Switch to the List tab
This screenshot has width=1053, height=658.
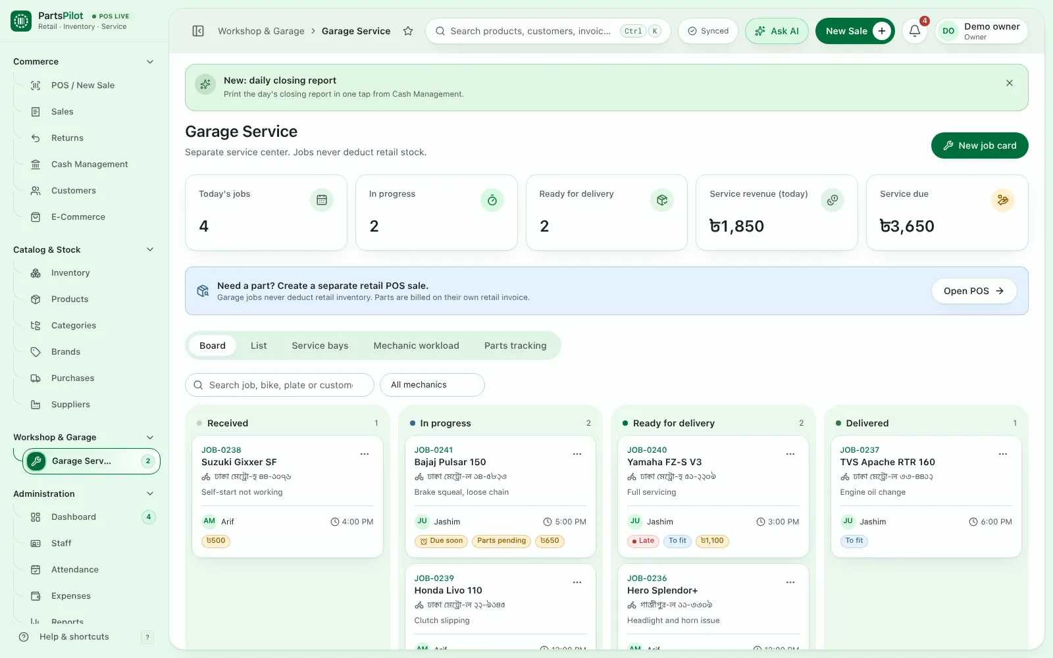(259, 345)
